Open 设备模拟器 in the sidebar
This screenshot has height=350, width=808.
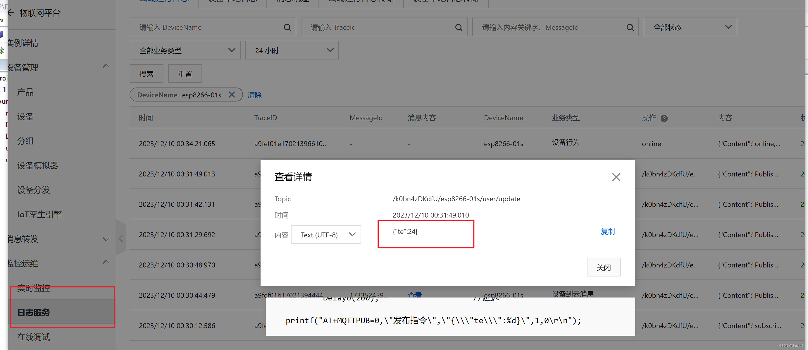38,165
